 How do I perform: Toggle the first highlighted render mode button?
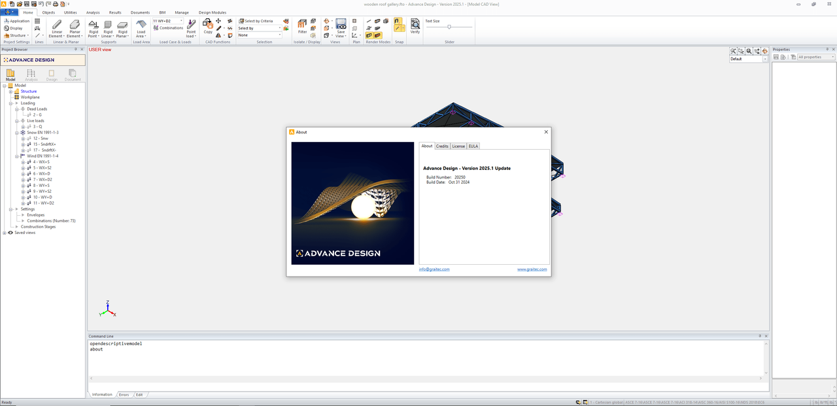pos(369,35)
